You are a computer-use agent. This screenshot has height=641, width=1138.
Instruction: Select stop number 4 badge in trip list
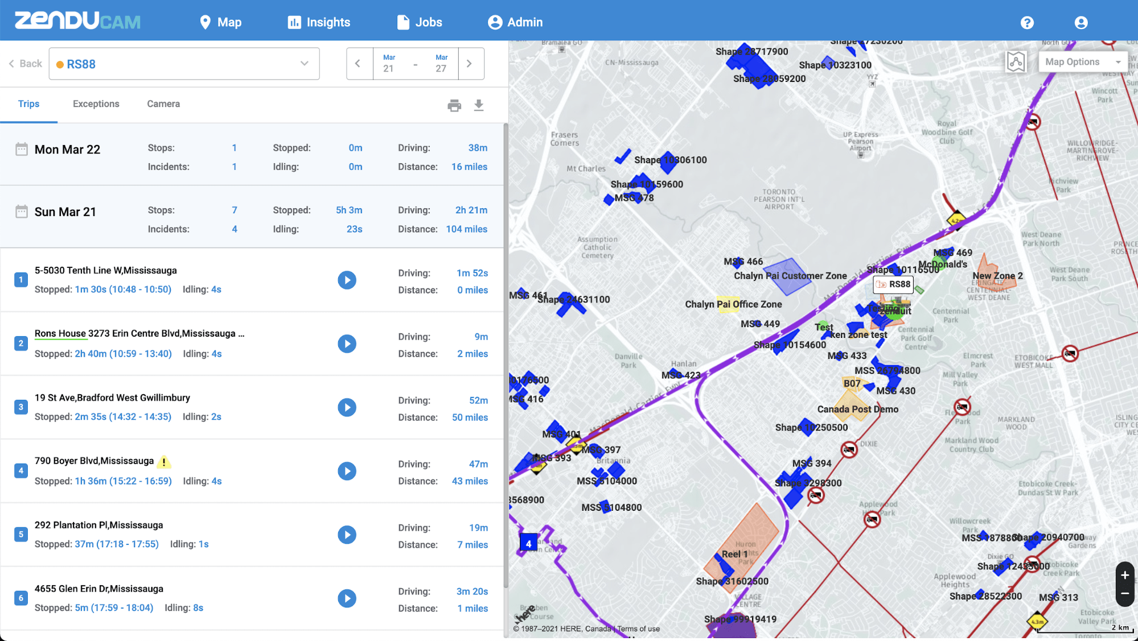point(21,471)
